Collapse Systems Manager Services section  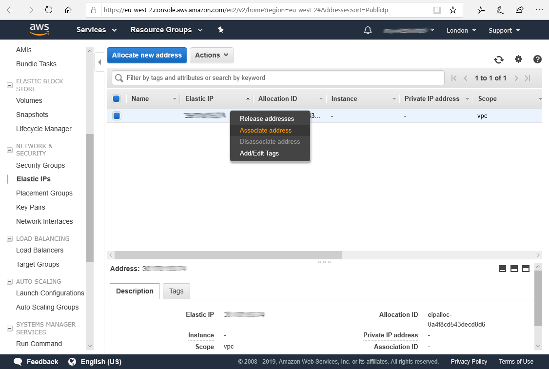[x=10, y=329]
